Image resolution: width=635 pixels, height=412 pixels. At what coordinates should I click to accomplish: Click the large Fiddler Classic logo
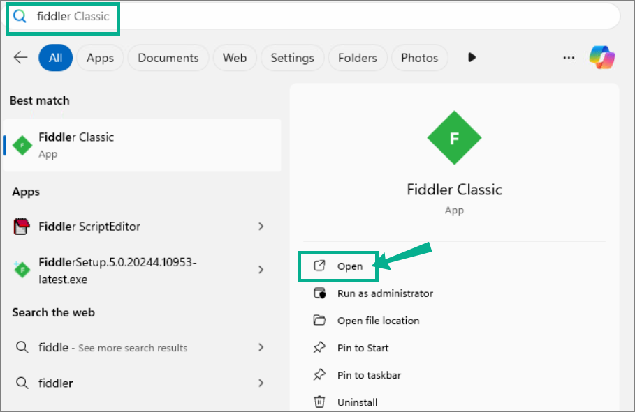pos(454,138)
